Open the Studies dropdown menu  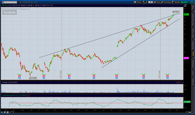[176, 2]
